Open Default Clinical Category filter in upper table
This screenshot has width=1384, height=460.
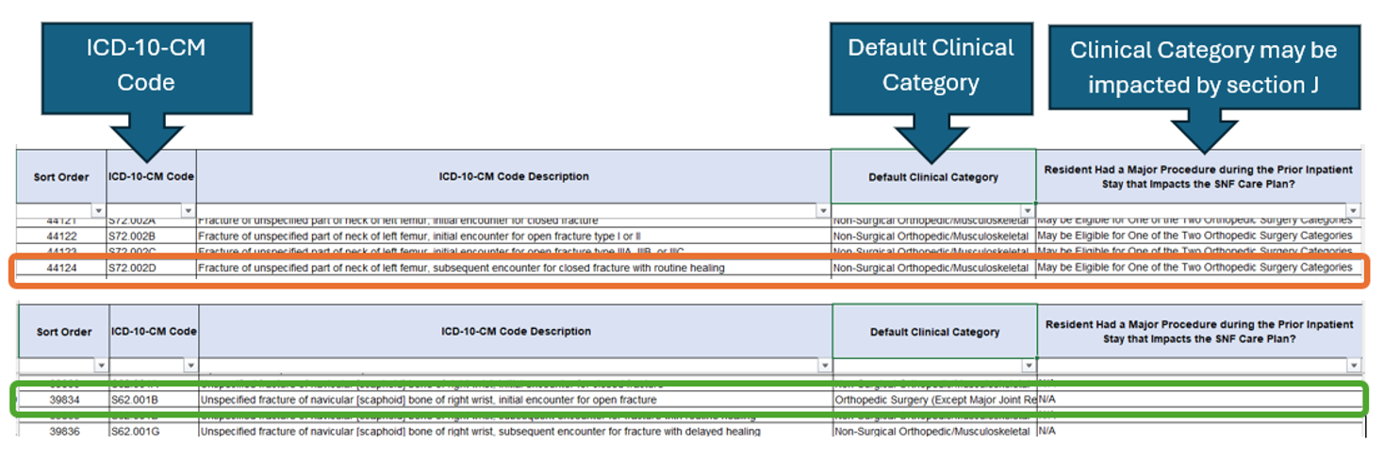point(1027,210)
